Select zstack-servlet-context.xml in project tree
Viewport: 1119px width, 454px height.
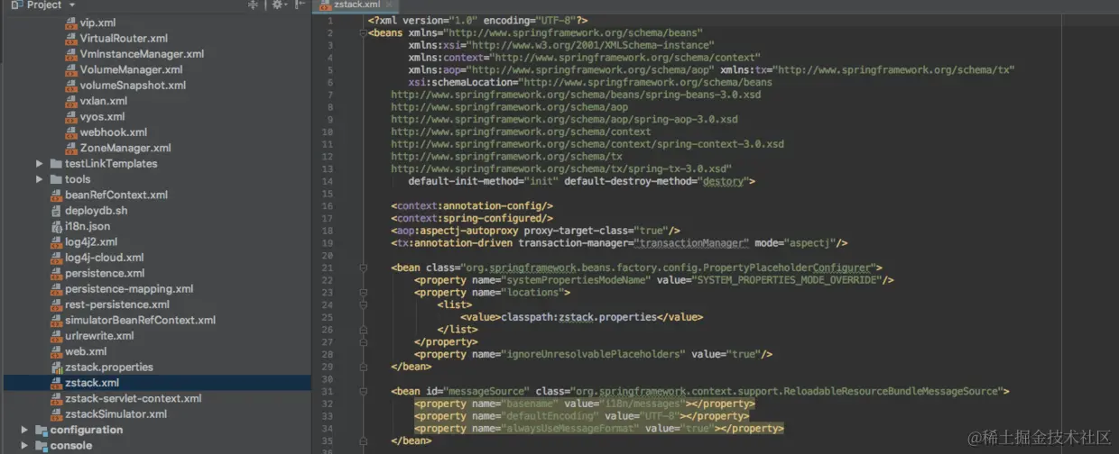(x=133, y=398)
